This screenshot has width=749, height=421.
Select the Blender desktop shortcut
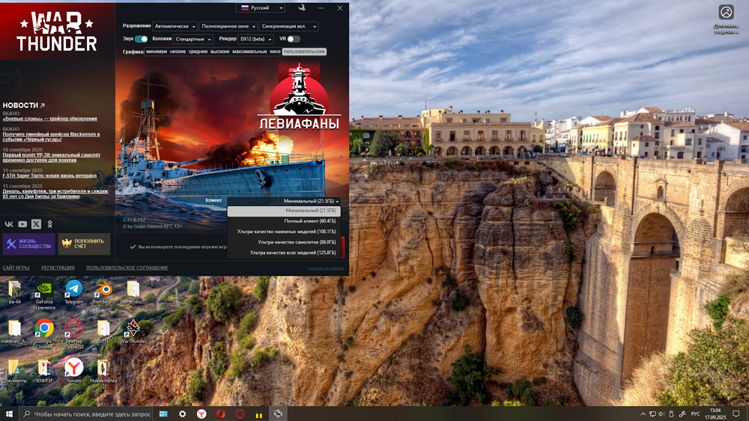click(x=103, y=292)
